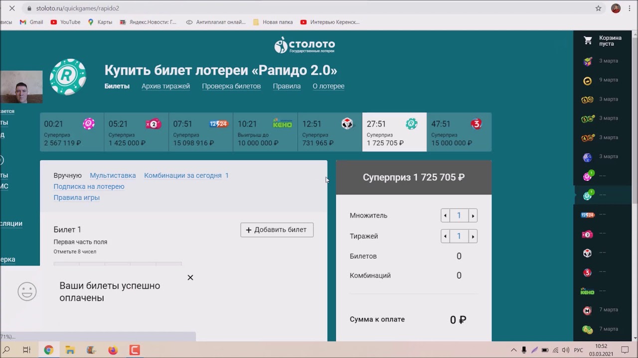
Task: Select the 07:51 12/24 lottery draw card
Action: tap(201, 132)
